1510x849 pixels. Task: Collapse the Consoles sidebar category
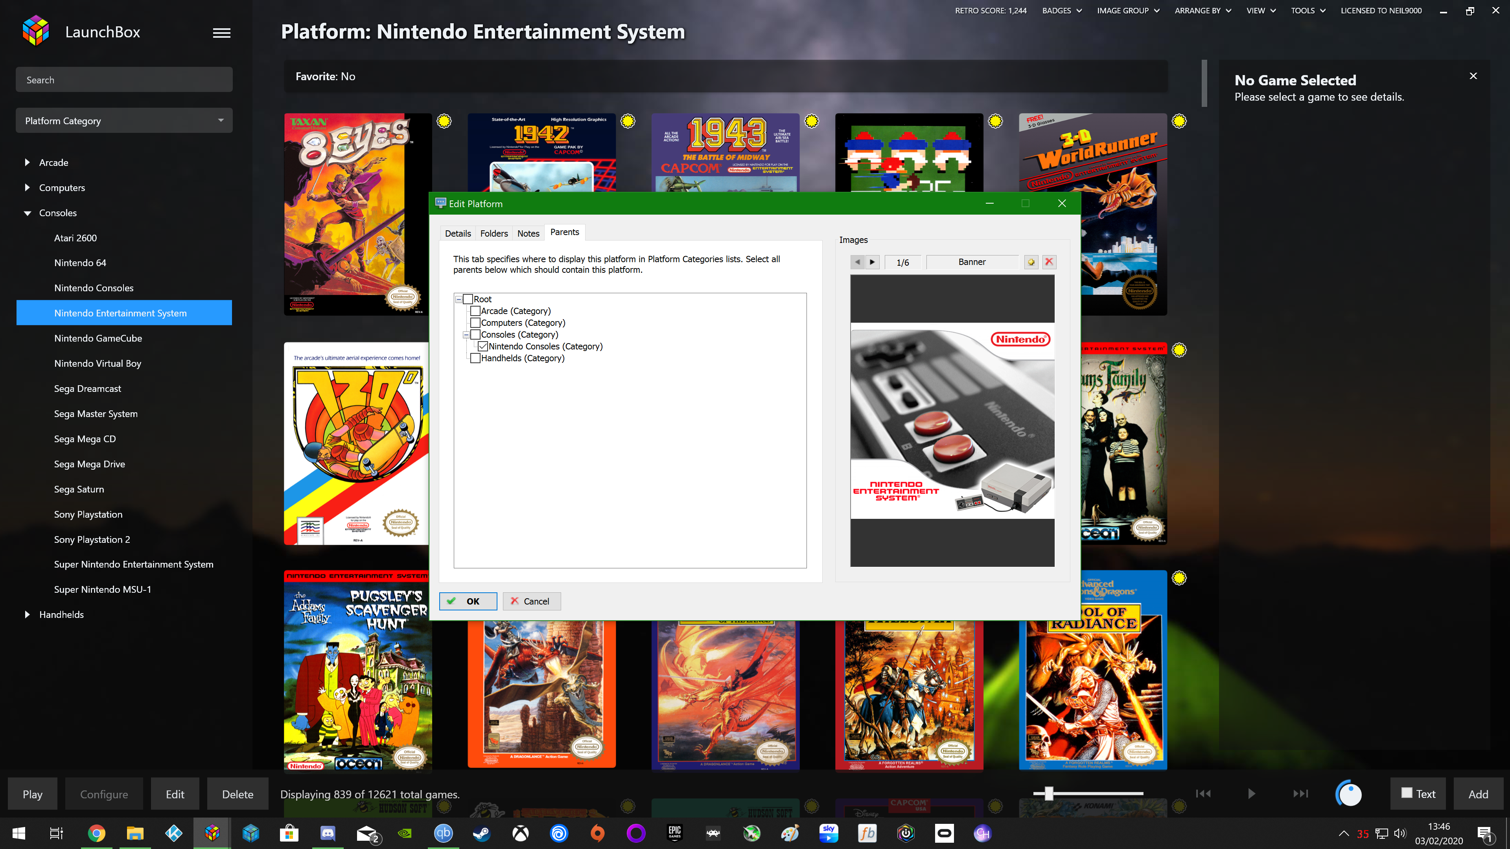pos(27,213)
